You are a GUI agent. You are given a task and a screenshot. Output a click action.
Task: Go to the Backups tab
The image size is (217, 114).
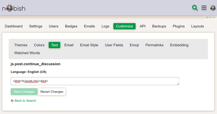click(x=159, y=26)
